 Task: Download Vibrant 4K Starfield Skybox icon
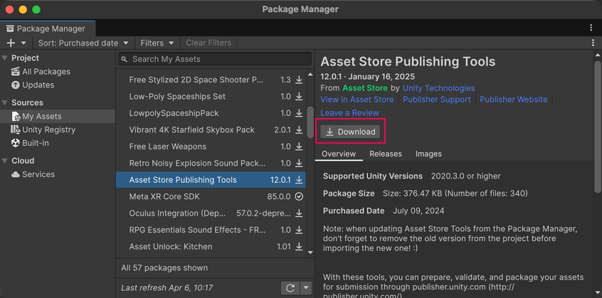click(299, 129)
